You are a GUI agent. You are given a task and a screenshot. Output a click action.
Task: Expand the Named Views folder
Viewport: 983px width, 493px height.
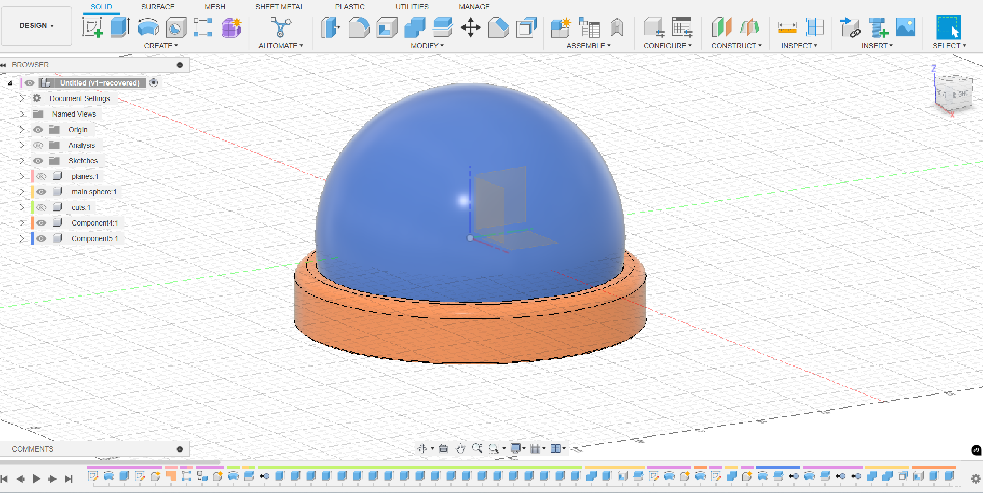coord(21,114)
